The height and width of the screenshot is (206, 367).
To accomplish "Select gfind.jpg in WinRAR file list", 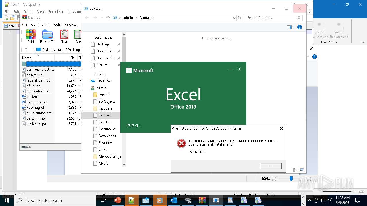I will point(34,86).
